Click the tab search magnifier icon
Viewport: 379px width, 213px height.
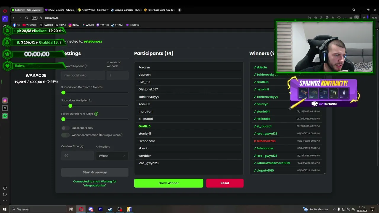354,10
